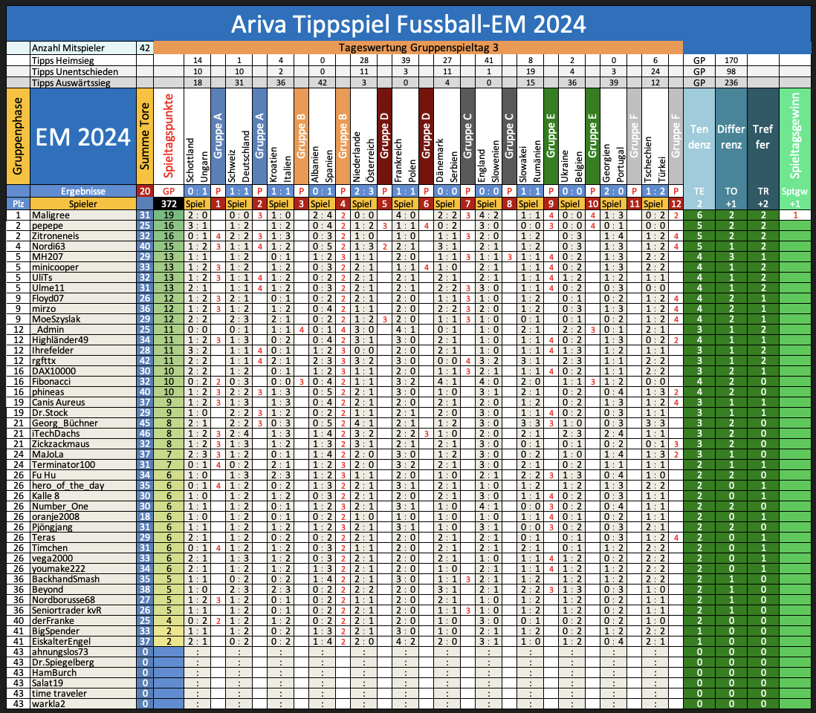This screenshot has width=816, height=713.
Task: Select player name 'Fibonacci'
Action: pos(51,381)
